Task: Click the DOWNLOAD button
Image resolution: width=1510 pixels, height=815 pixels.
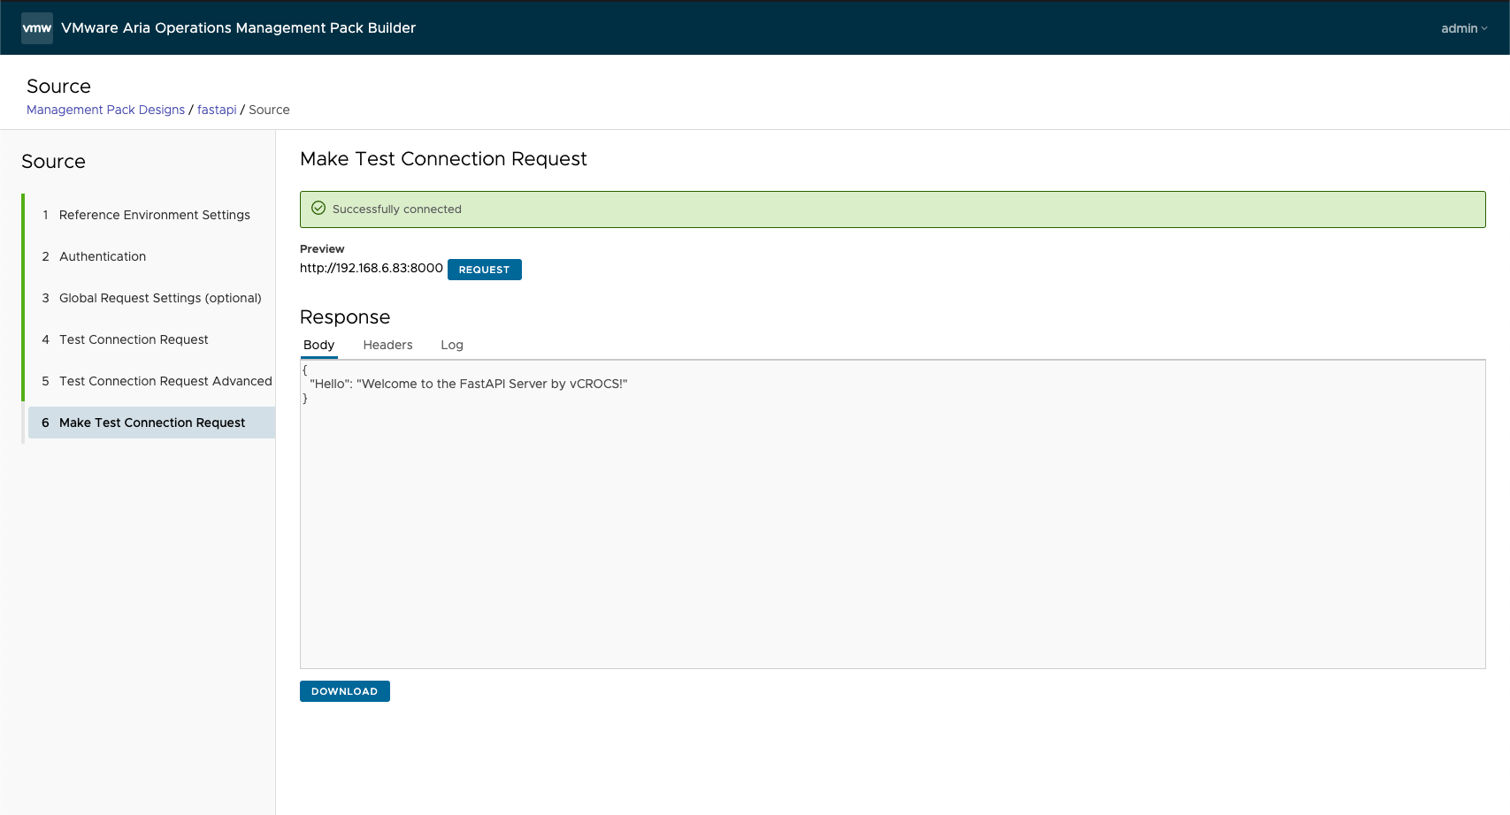Action: (344, 691)
